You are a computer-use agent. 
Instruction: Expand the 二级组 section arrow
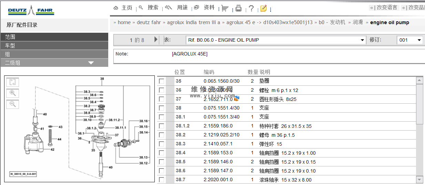pyautogui.click(x=91, y=63)
